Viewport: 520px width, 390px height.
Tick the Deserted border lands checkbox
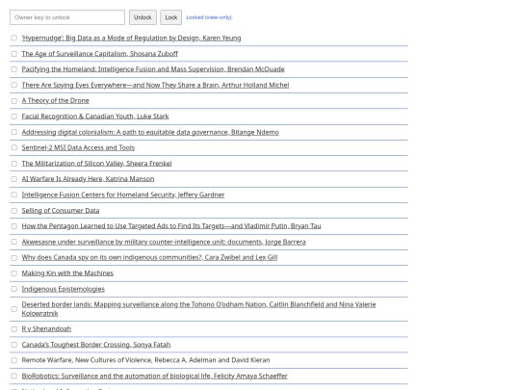[x=13, y=309]
